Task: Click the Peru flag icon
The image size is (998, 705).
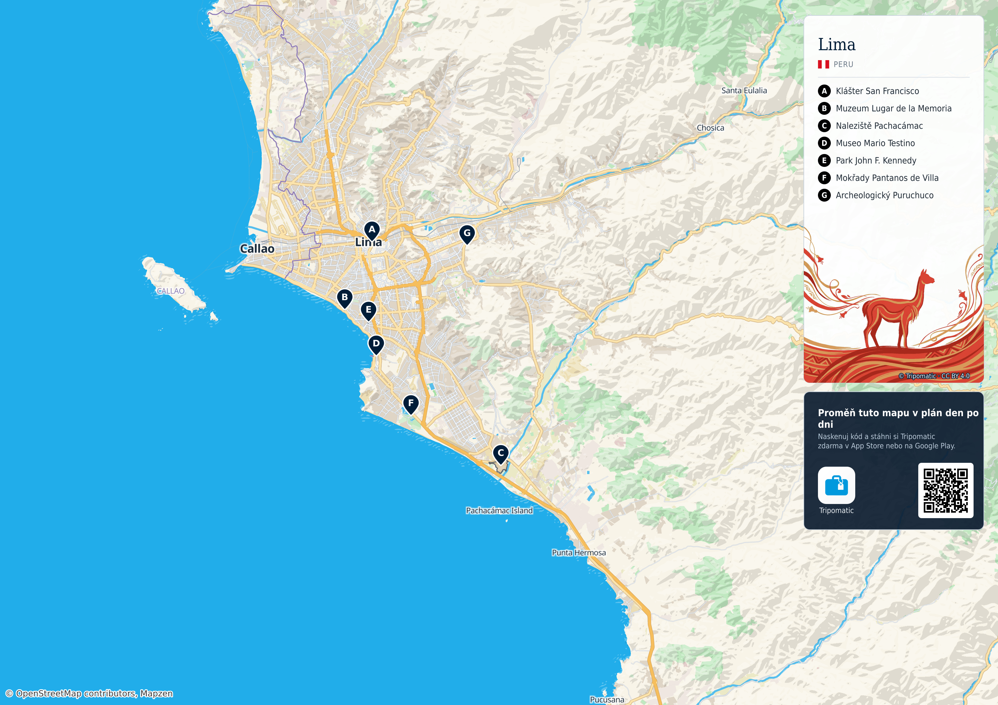Action: coord(823,64)
